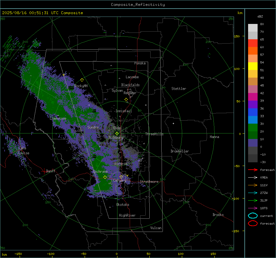Click the yellow diamond marker below Cochrane
Screen dimensions: 276x258
pos(105,177)
